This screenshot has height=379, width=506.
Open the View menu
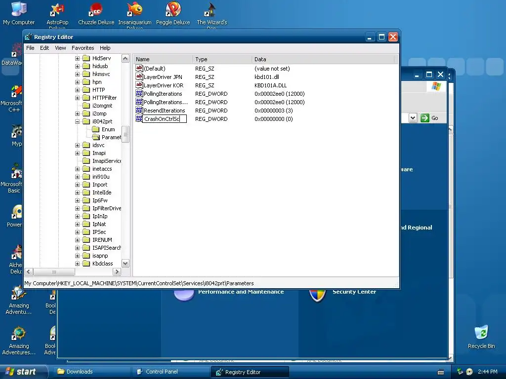tap(60, 48)
